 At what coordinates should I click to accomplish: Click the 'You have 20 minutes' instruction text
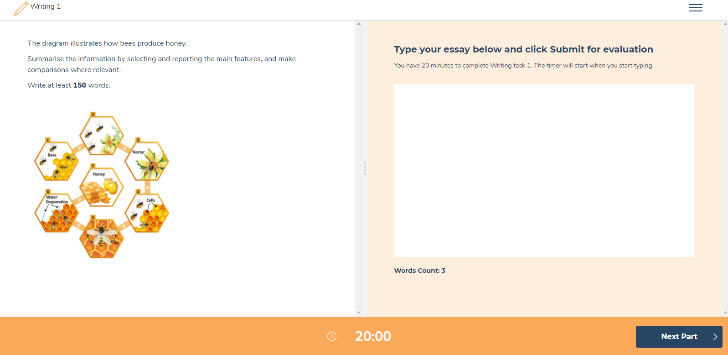523,66
